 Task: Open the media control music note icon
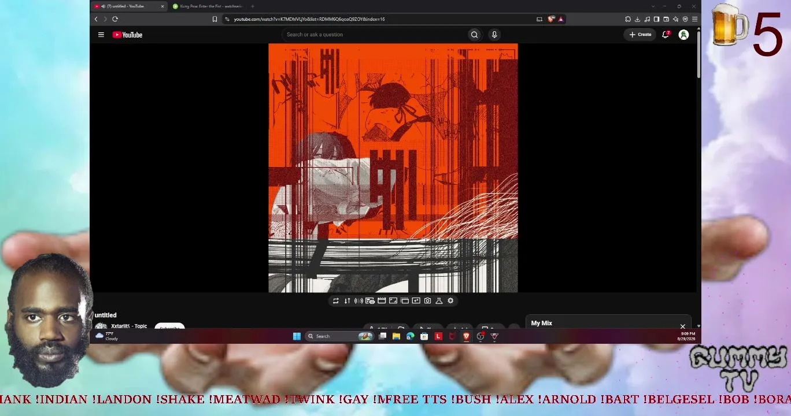point(647,19)
